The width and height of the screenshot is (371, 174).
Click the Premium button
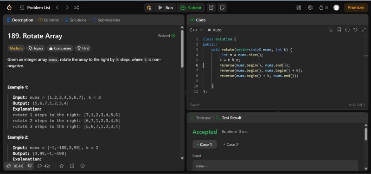(356, 7)
